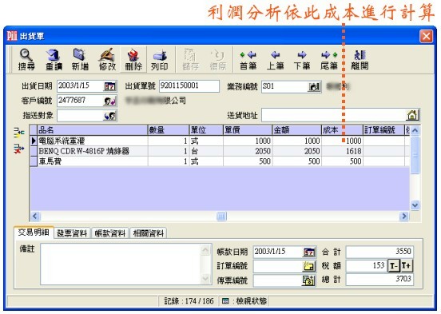Click the 離開 exit icon

[x=360, y=59]
